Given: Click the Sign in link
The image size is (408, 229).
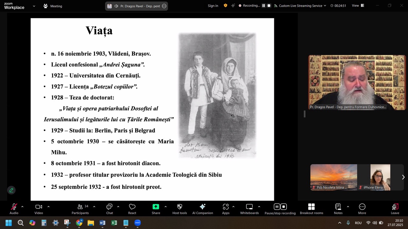Looking at the screenshot, I should 213,6.
